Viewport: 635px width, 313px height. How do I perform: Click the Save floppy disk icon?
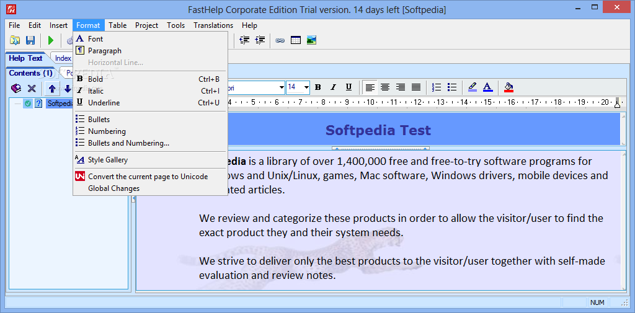point(30,40)
